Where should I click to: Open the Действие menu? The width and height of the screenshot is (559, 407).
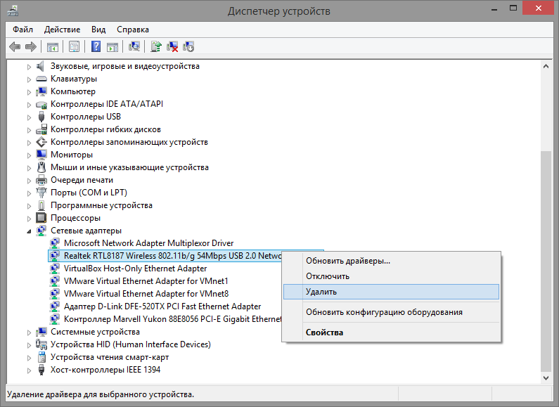point(62,30)
